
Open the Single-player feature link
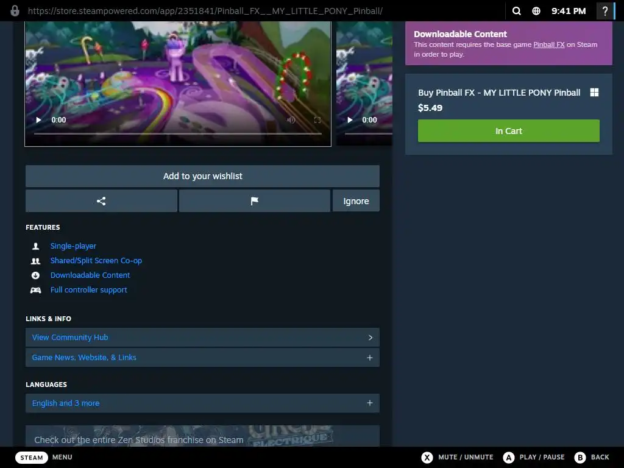tap(73, 246)
